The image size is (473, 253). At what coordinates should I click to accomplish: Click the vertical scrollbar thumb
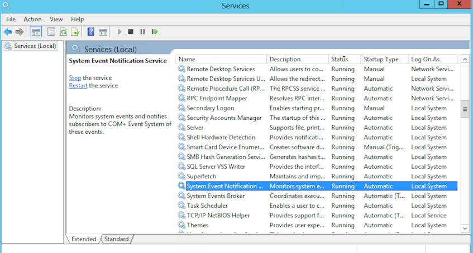pos(465,109)
